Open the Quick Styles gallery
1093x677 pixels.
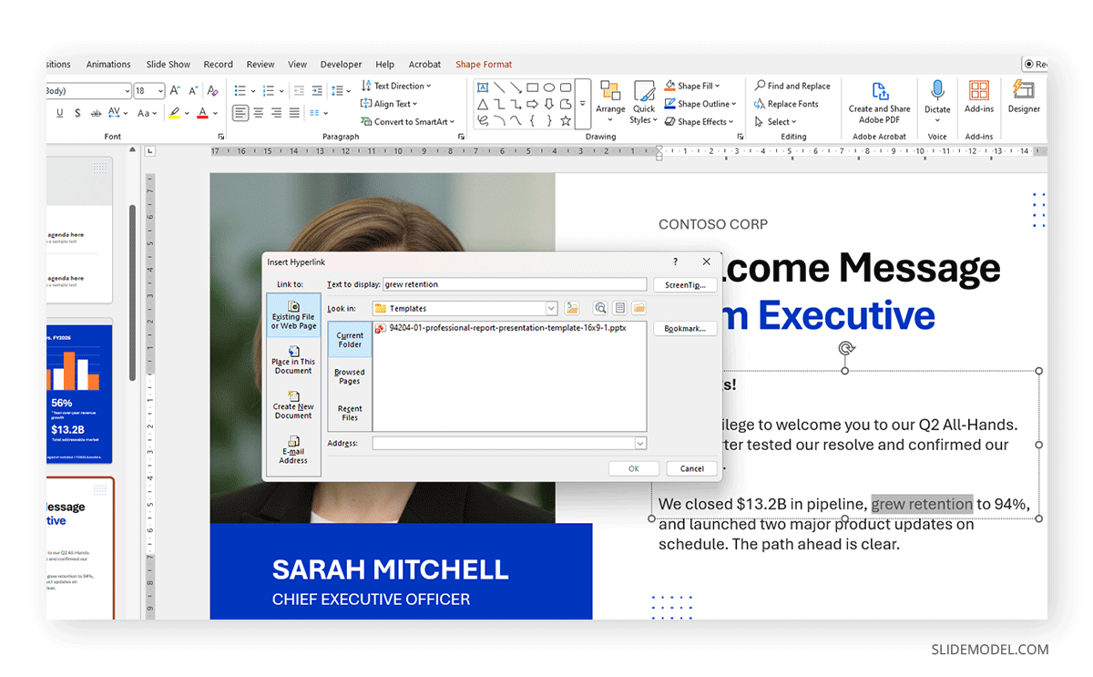644,102
